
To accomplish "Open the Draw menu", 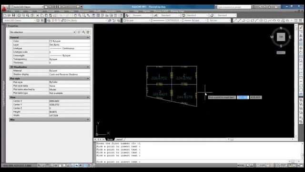I will 71,11.
